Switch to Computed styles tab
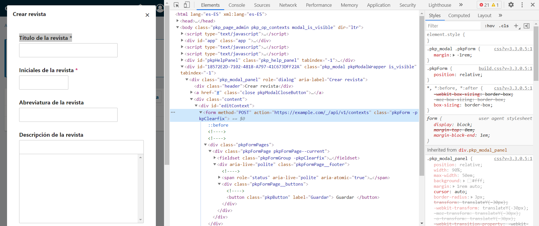 point(459,15)
